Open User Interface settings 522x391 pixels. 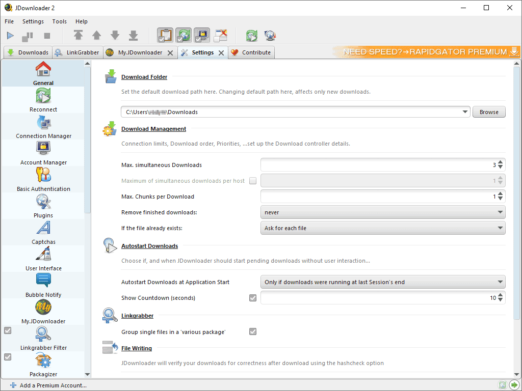click(43, 259)
